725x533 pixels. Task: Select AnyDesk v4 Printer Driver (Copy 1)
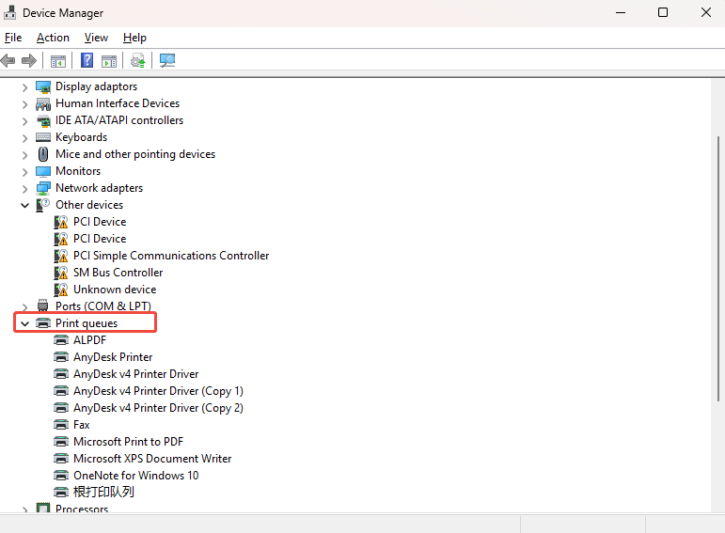pos(158,391)
